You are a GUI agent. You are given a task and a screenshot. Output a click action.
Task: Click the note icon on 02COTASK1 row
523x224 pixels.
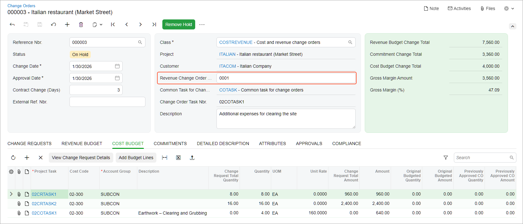click(x=27, y=213)
